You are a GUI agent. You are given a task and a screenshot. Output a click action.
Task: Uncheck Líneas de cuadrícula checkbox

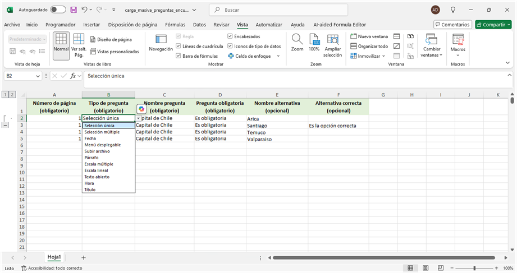pyautogui.click(x=179, y=46)
